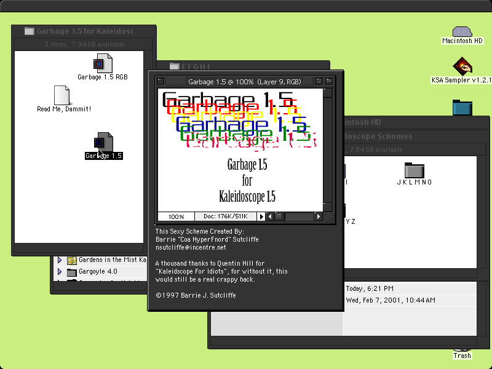
Task: Click the 'This Sexy Scheme Created By:' line
Action: (199, 231)
